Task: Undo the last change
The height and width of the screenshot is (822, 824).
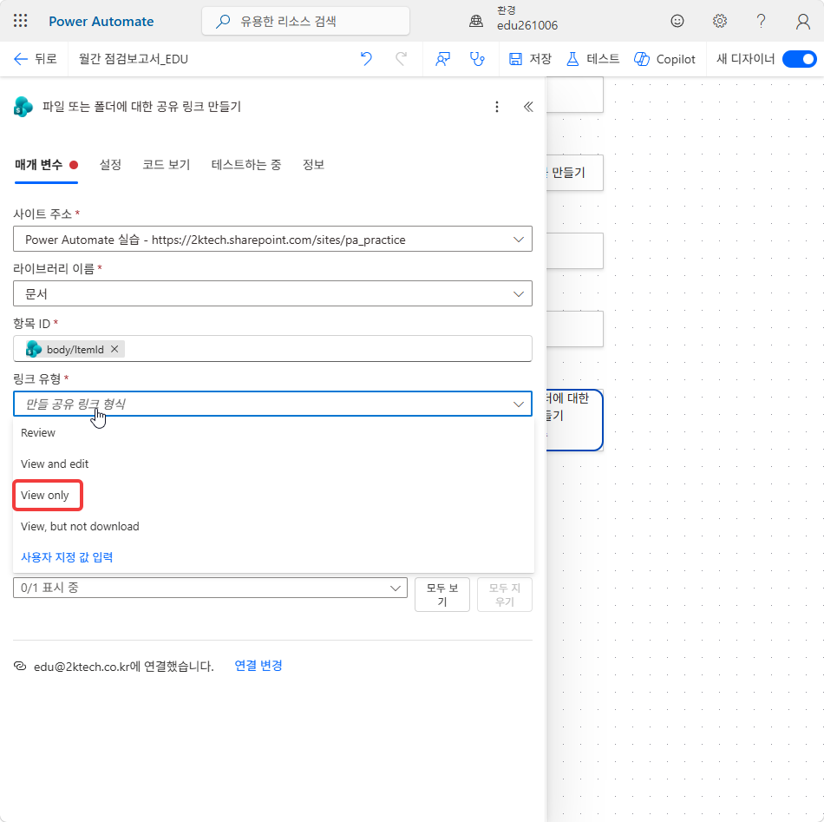Action: [366, 59]
